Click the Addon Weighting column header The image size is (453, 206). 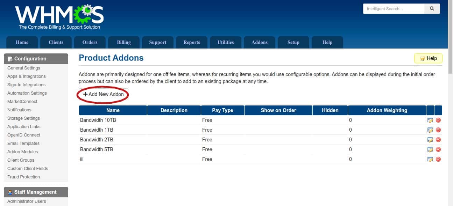387,110
